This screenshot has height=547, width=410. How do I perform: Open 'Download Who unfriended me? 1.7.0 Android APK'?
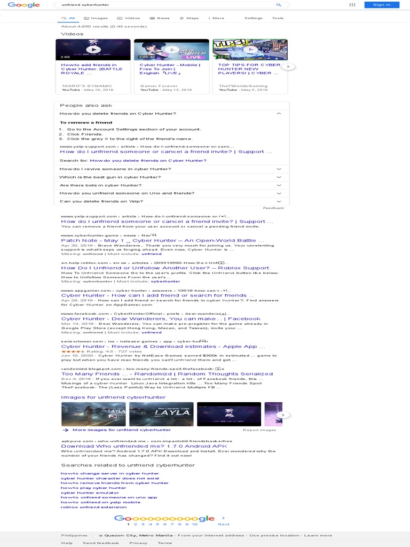(144, 446)
